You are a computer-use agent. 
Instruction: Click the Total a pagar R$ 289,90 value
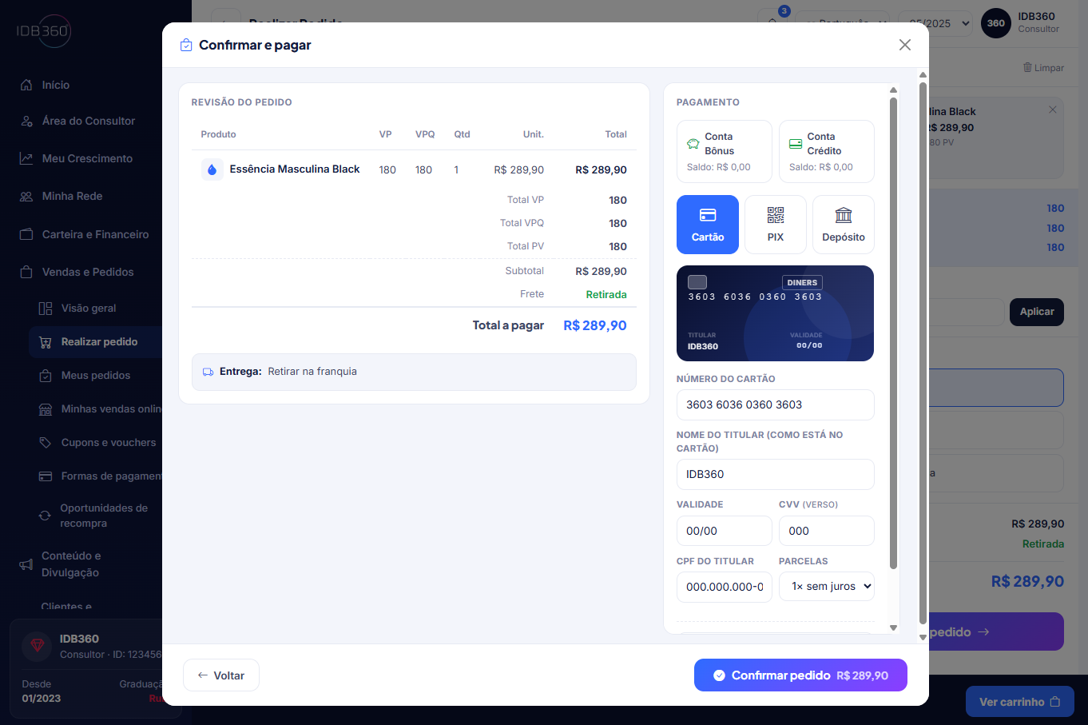[594, 325]
